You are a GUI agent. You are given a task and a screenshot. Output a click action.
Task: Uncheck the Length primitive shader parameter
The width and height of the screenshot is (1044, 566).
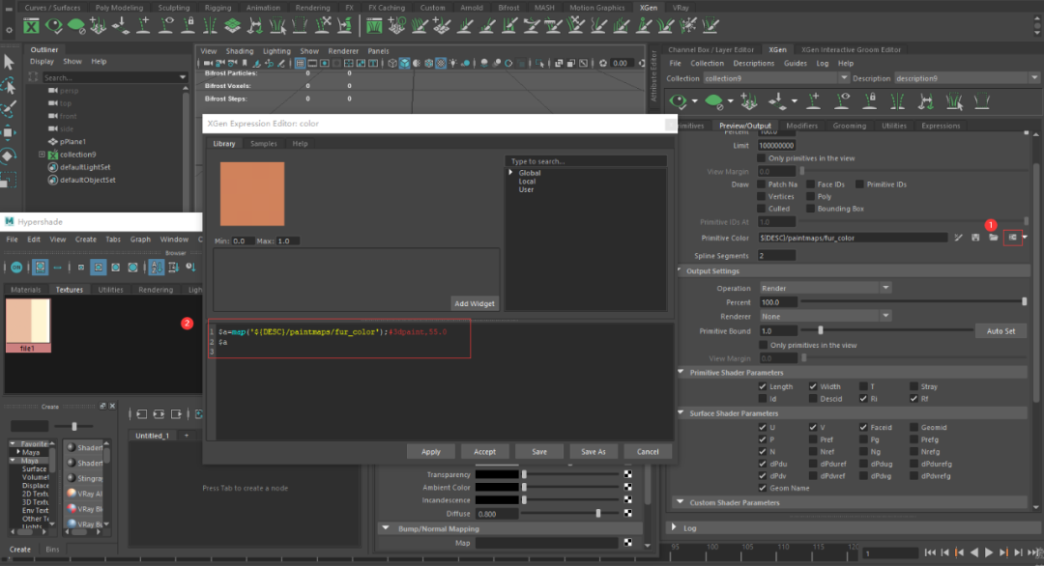point(763,386)
